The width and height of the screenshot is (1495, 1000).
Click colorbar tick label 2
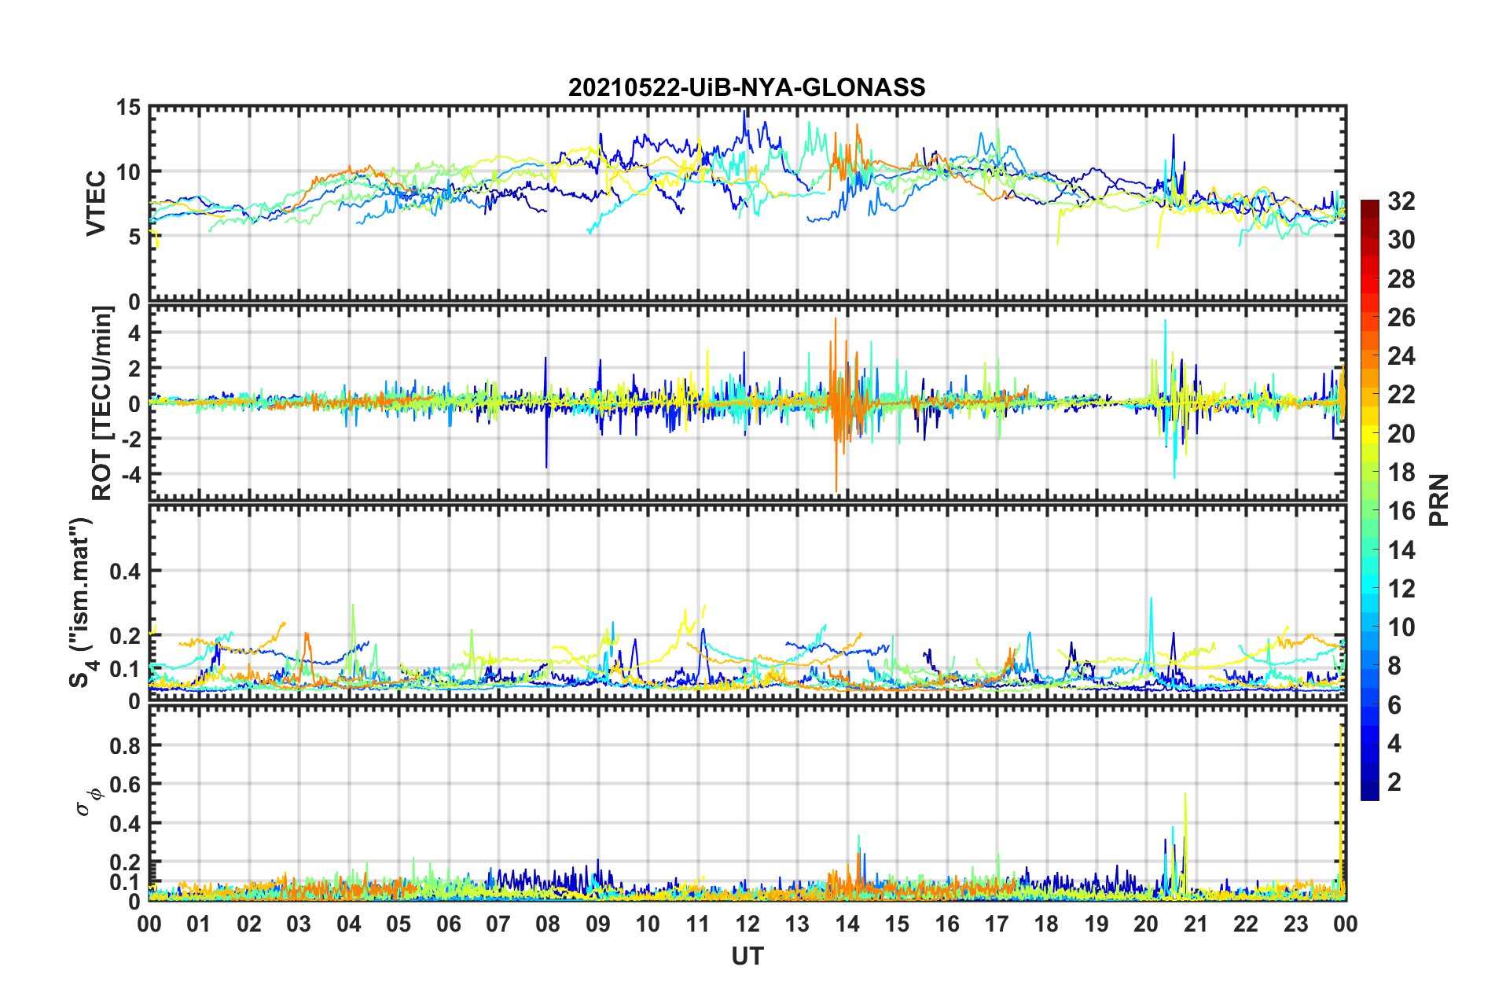coord(1394,782)
